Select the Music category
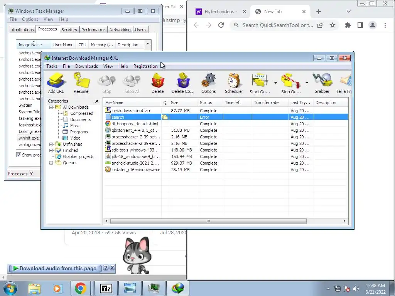This screenshot has width=395, height=296. coord(75,126)
